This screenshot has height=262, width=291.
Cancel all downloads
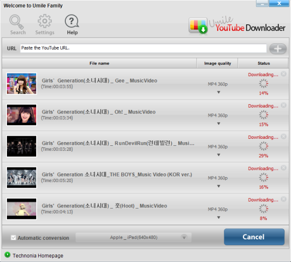point(254,237)
